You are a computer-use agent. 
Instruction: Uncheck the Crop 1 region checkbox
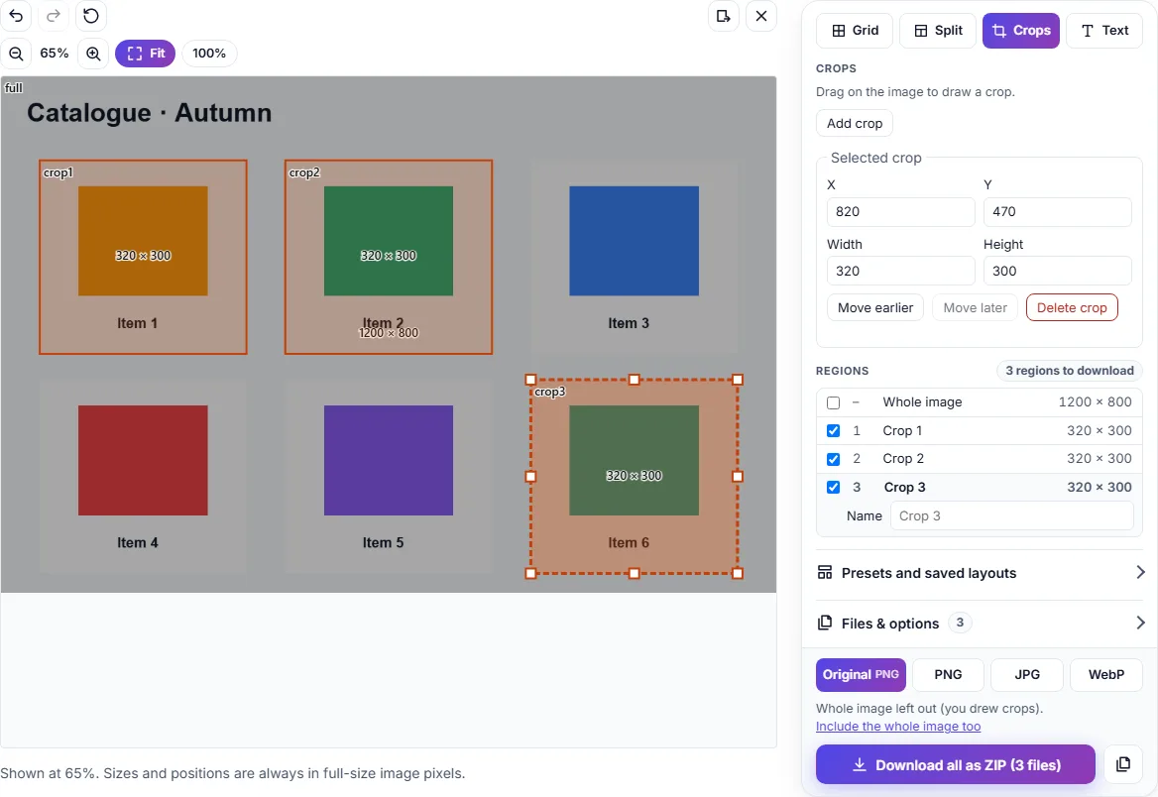(833, 430)
